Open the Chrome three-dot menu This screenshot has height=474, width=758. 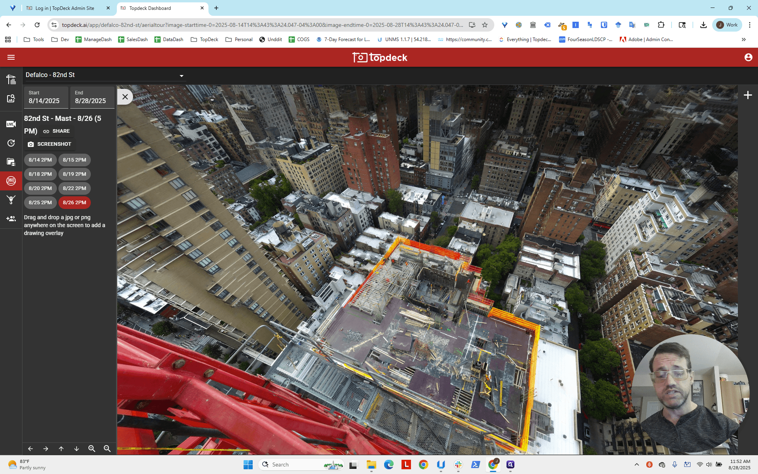(x=750, y=25)
